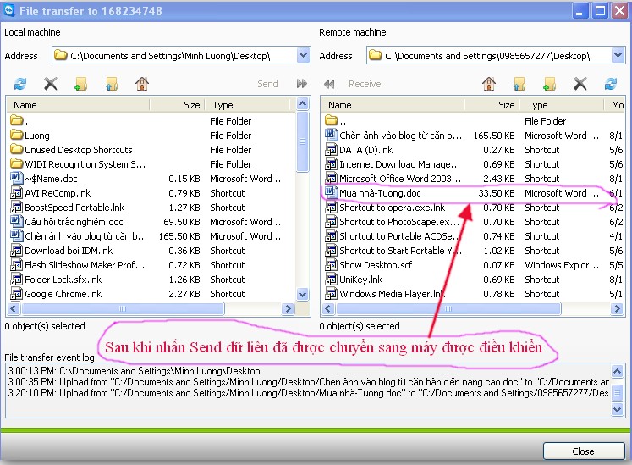Click the Windows Media Player.lnk icon
Image resolution: width=632 pixels, height=465 pixels.
(331, 293)
